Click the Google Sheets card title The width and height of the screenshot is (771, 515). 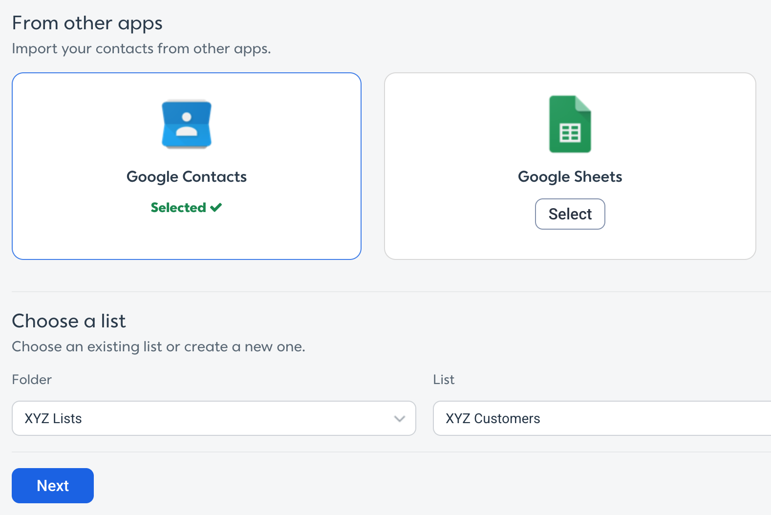pyautogui.click(x=570, y=177)
